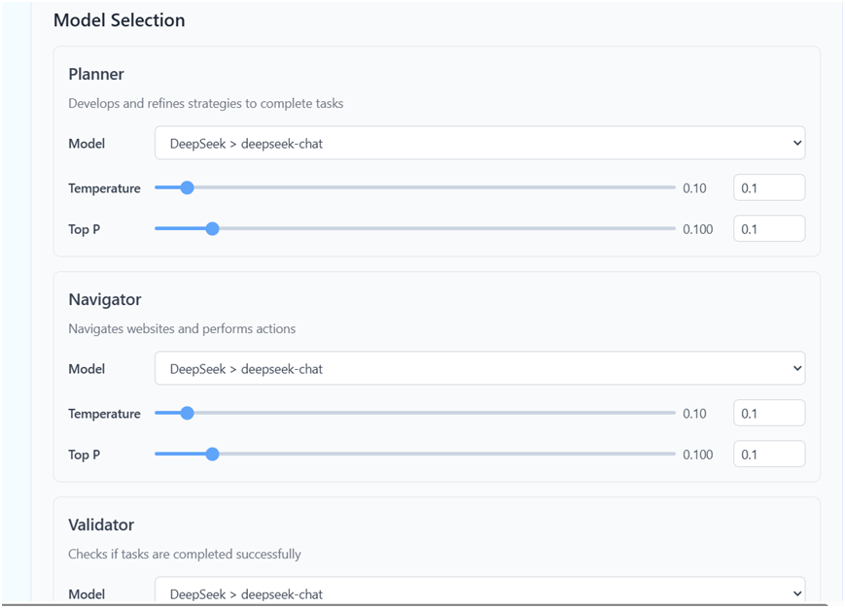Viewport: 845px width, 608px height.
Task: Click the Planner Temperature number input
Action: coord(769,187)
